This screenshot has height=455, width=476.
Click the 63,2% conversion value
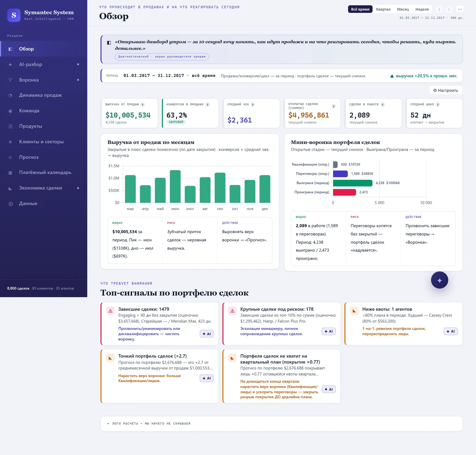177,115
